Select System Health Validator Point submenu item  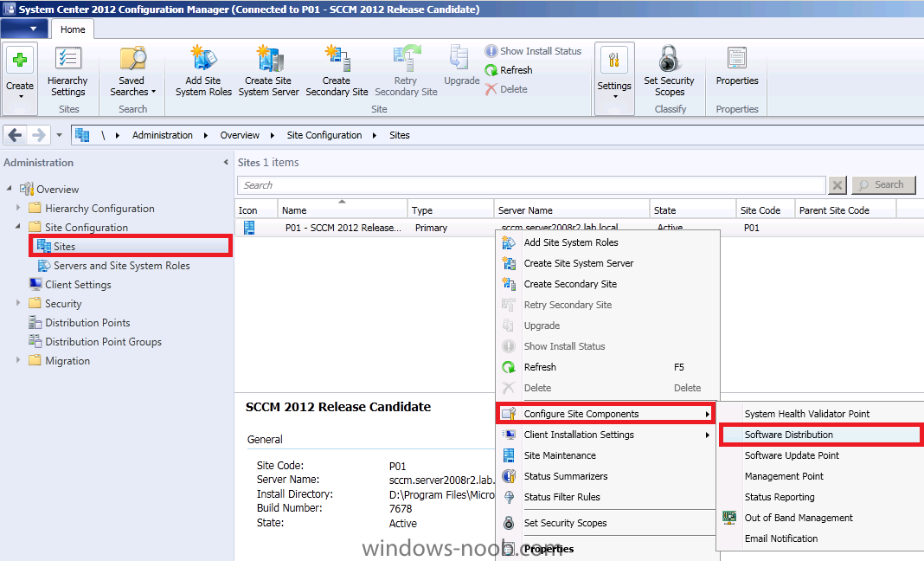click(x=820, y=414)
